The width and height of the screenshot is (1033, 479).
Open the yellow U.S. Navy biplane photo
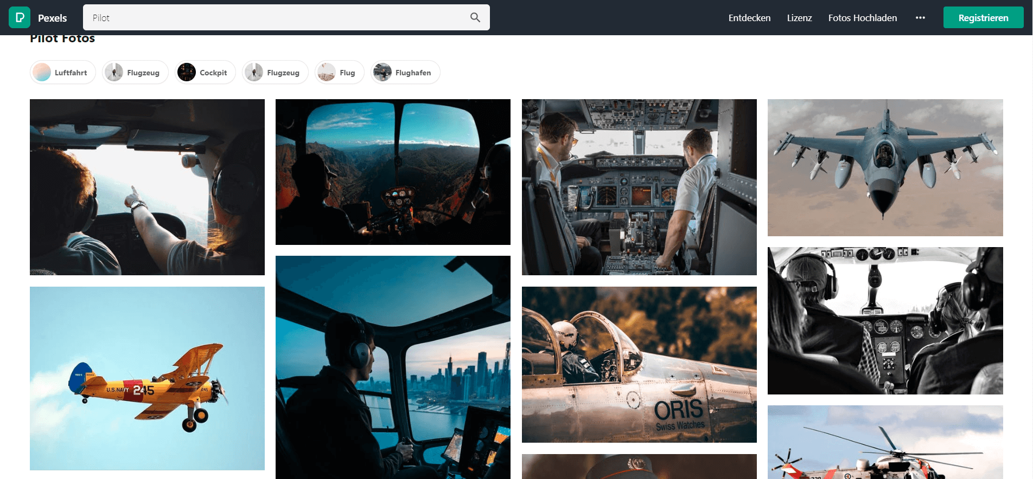pyautogui.click(x=147, y=378)
